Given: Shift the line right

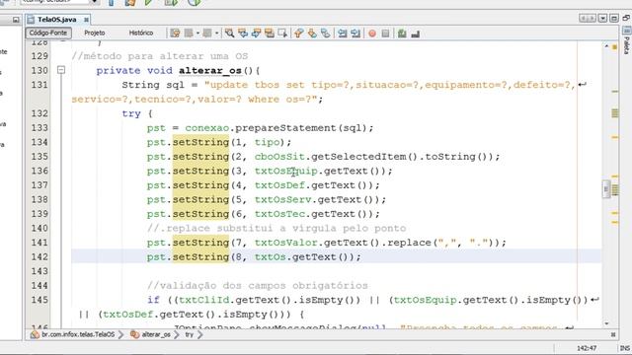Looking at the screenshot, I should (x=355, y=33).
